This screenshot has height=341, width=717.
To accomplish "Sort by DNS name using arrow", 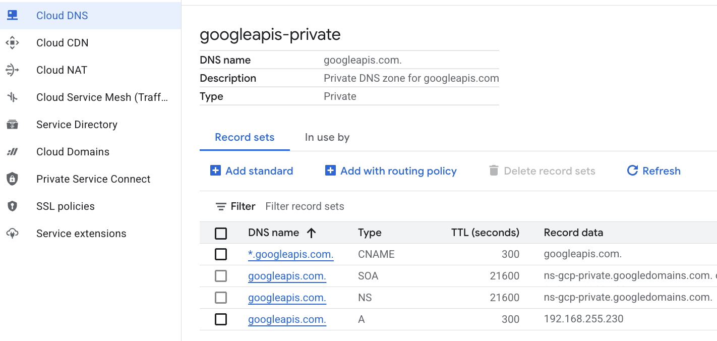I will tap(311, 233).
